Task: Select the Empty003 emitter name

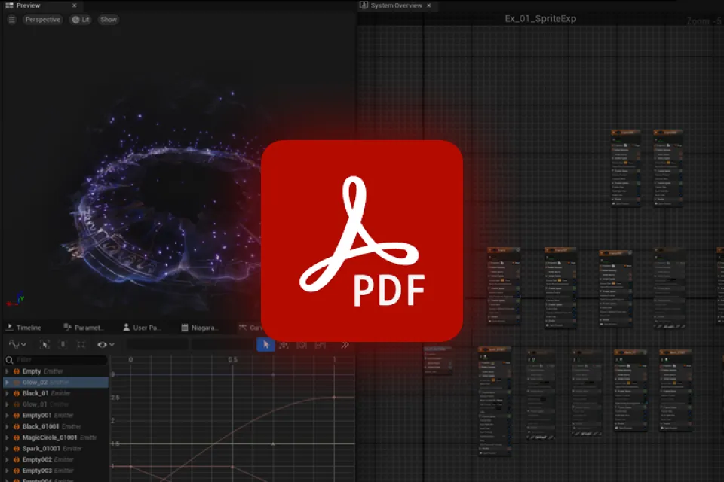Action: [x=37, y=471]
